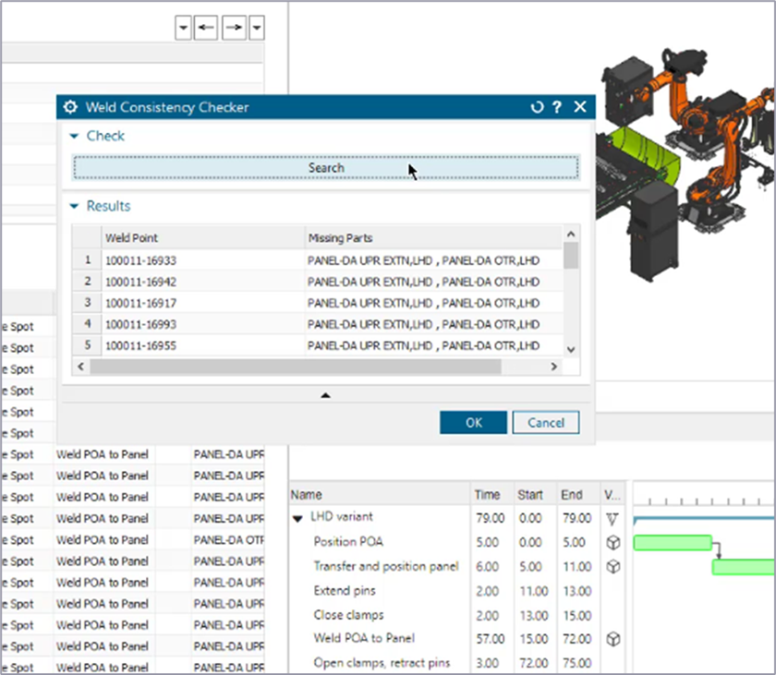Image resolution: width=776 pixels, height=675 pixels.
Task: Confirm the dialog with the OK button
Action: pyautogui.click(x=472, y=422)
